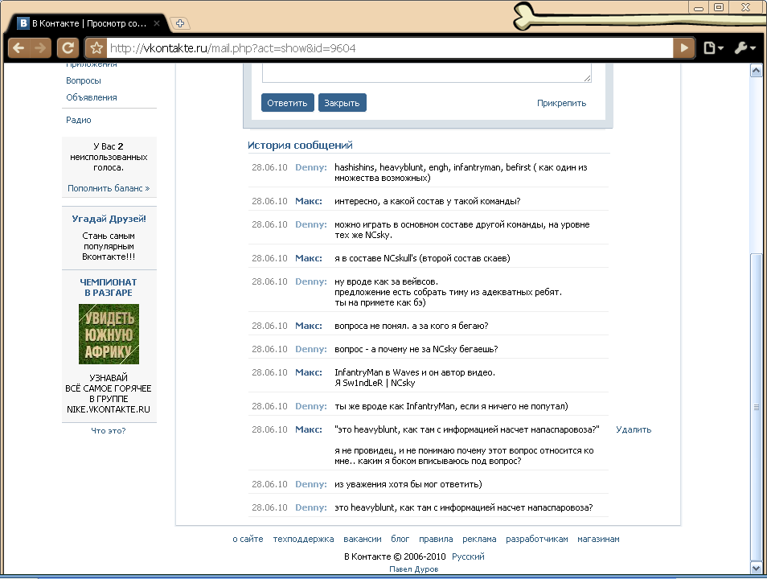
Task: Click the text У Вас 2 неиспользованных голоса
Action: pos(109,157)
